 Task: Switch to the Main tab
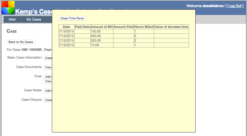(x=12, y=20)
